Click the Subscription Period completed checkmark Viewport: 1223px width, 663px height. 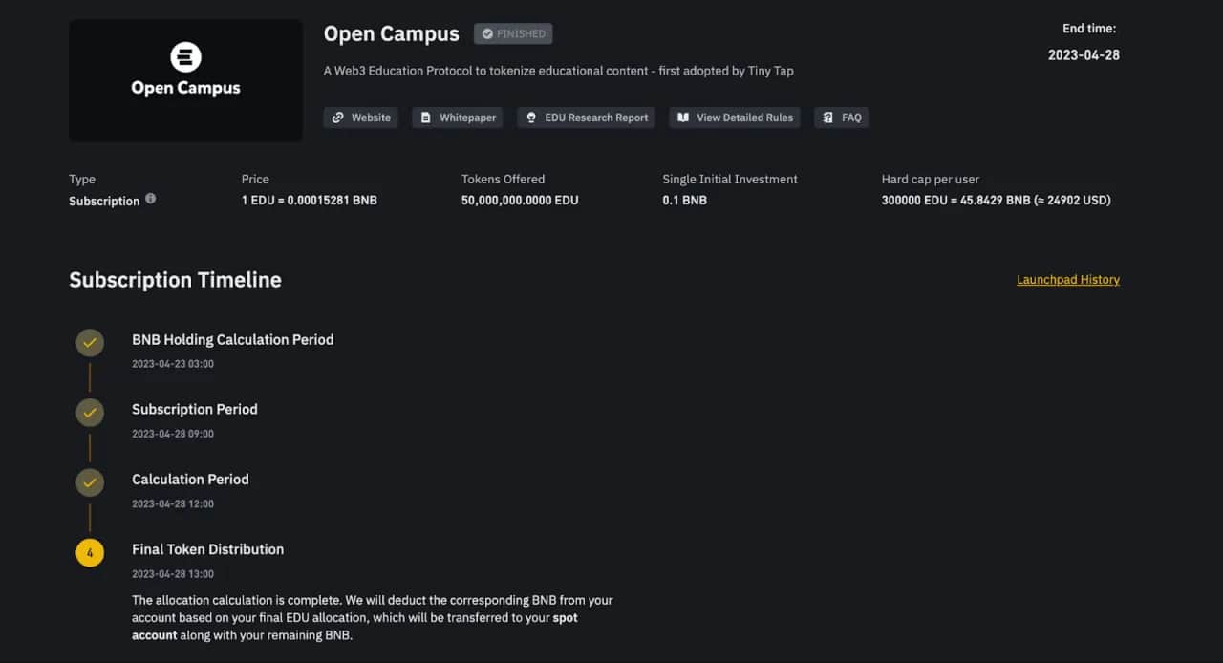coord(89,413)
